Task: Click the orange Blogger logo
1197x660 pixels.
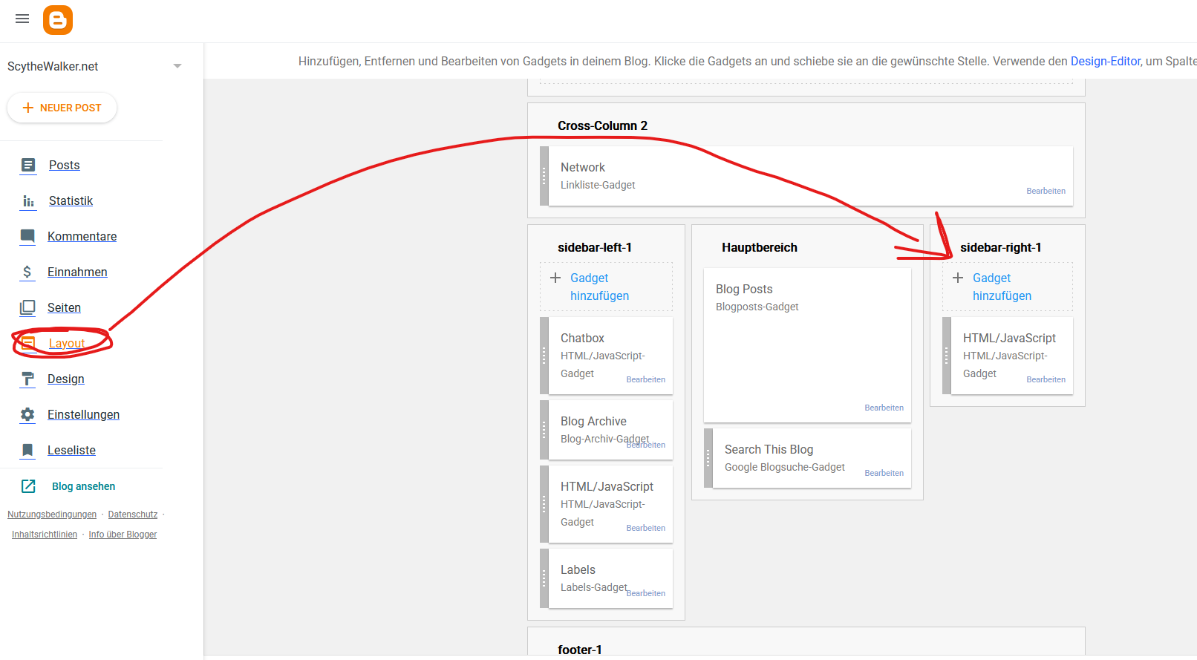Action: click(58, 20)
